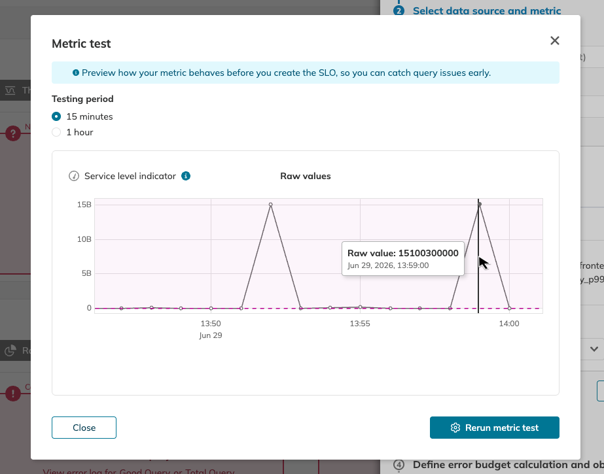Open 'Select data source and metric' step in background
The image size is (604, 474).
coord(487,10)
